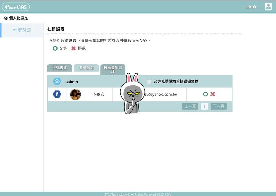
Task: Select page number 1
Action: [204, 106]
